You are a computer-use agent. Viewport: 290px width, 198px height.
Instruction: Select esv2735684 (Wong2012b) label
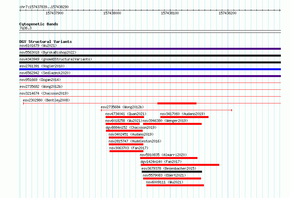click(x=122, y=107)
